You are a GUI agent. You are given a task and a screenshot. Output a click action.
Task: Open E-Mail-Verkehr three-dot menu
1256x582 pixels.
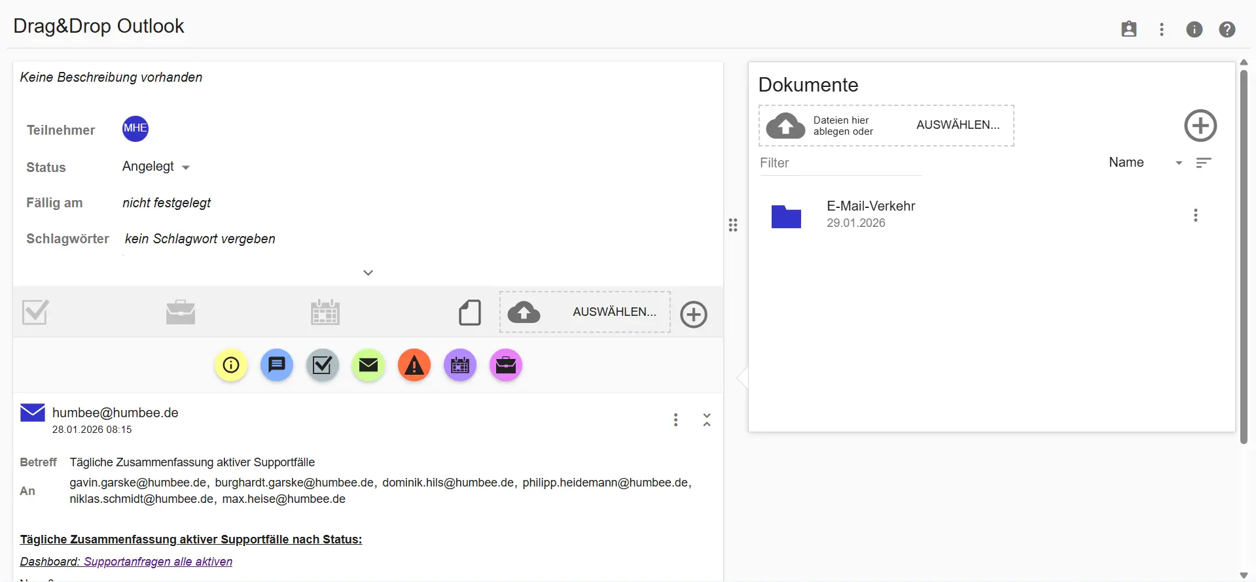1195,216
